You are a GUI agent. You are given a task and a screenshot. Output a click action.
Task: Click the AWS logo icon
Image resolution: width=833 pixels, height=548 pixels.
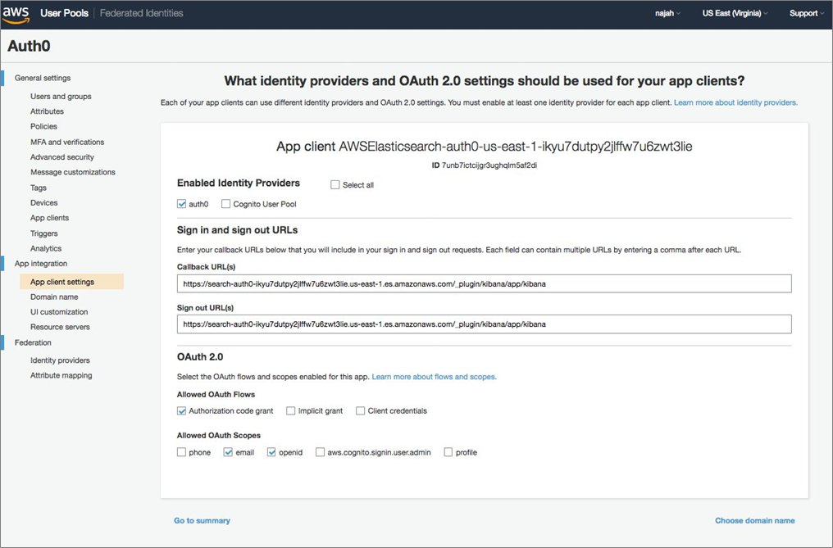16,12
